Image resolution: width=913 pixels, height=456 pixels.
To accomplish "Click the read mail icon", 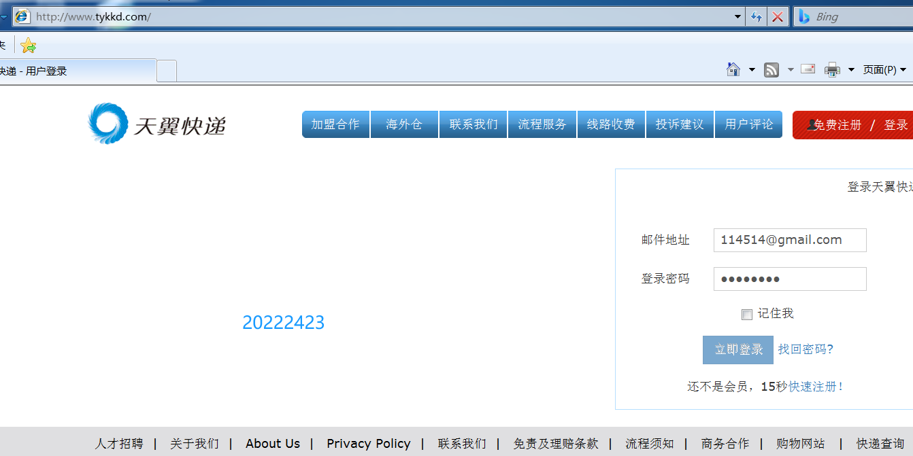I will pos(808,69).
